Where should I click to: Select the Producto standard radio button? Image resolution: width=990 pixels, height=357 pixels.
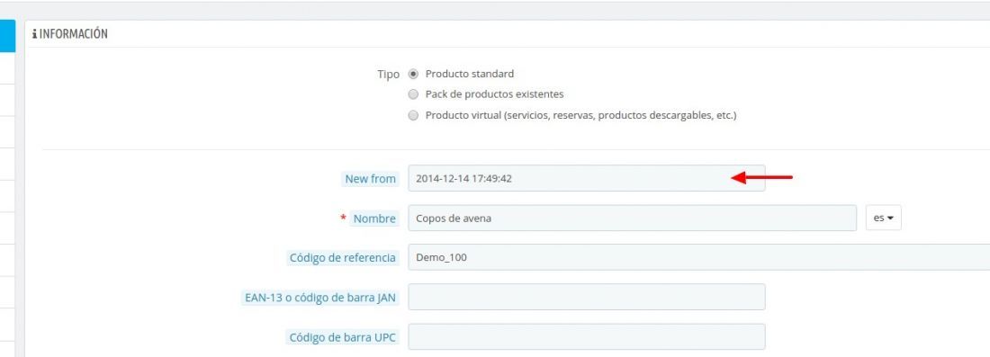[414, 74]
